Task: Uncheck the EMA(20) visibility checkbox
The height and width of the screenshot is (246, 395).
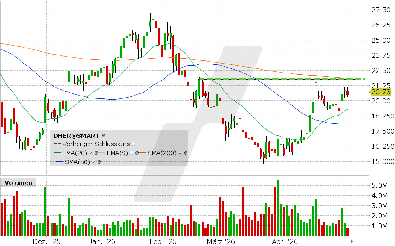Action: 91,153
